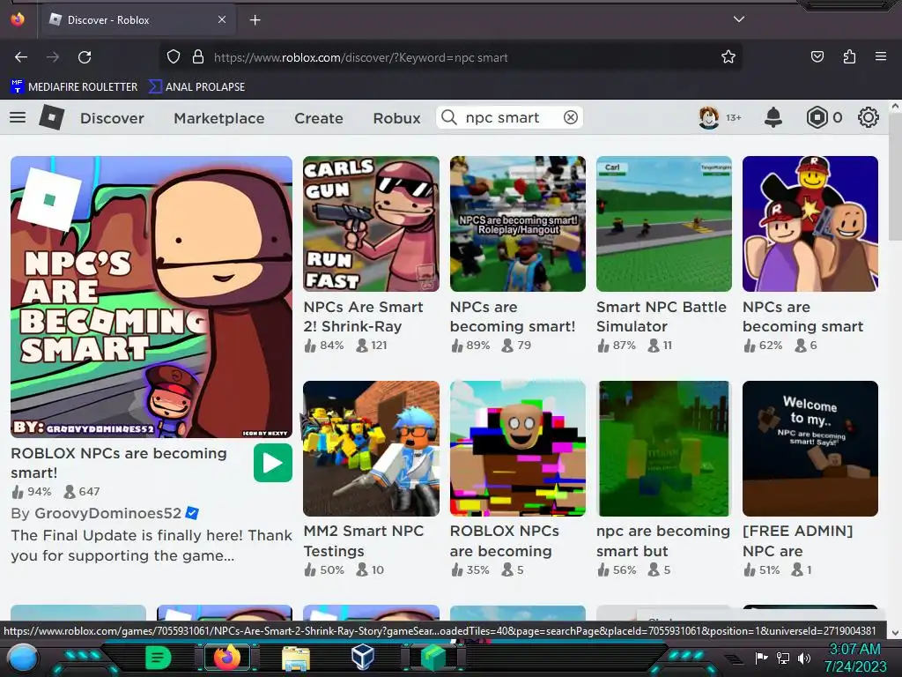
Task: Click ROBLOX NPCs are becoming smart! title
Action: pos(119,463)
